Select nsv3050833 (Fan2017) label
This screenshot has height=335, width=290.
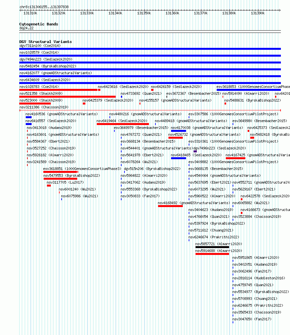tap(140, 196)
